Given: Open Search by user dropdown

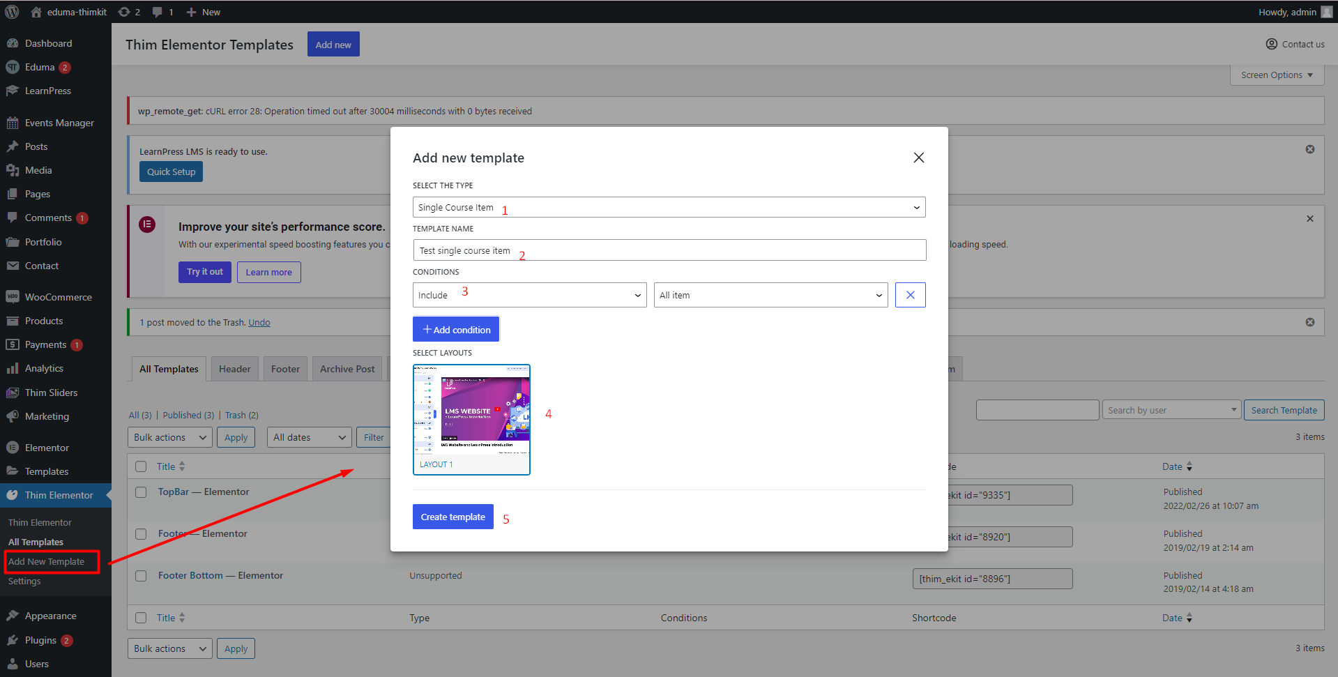Looking at the screenshot, I should 1171,410.
